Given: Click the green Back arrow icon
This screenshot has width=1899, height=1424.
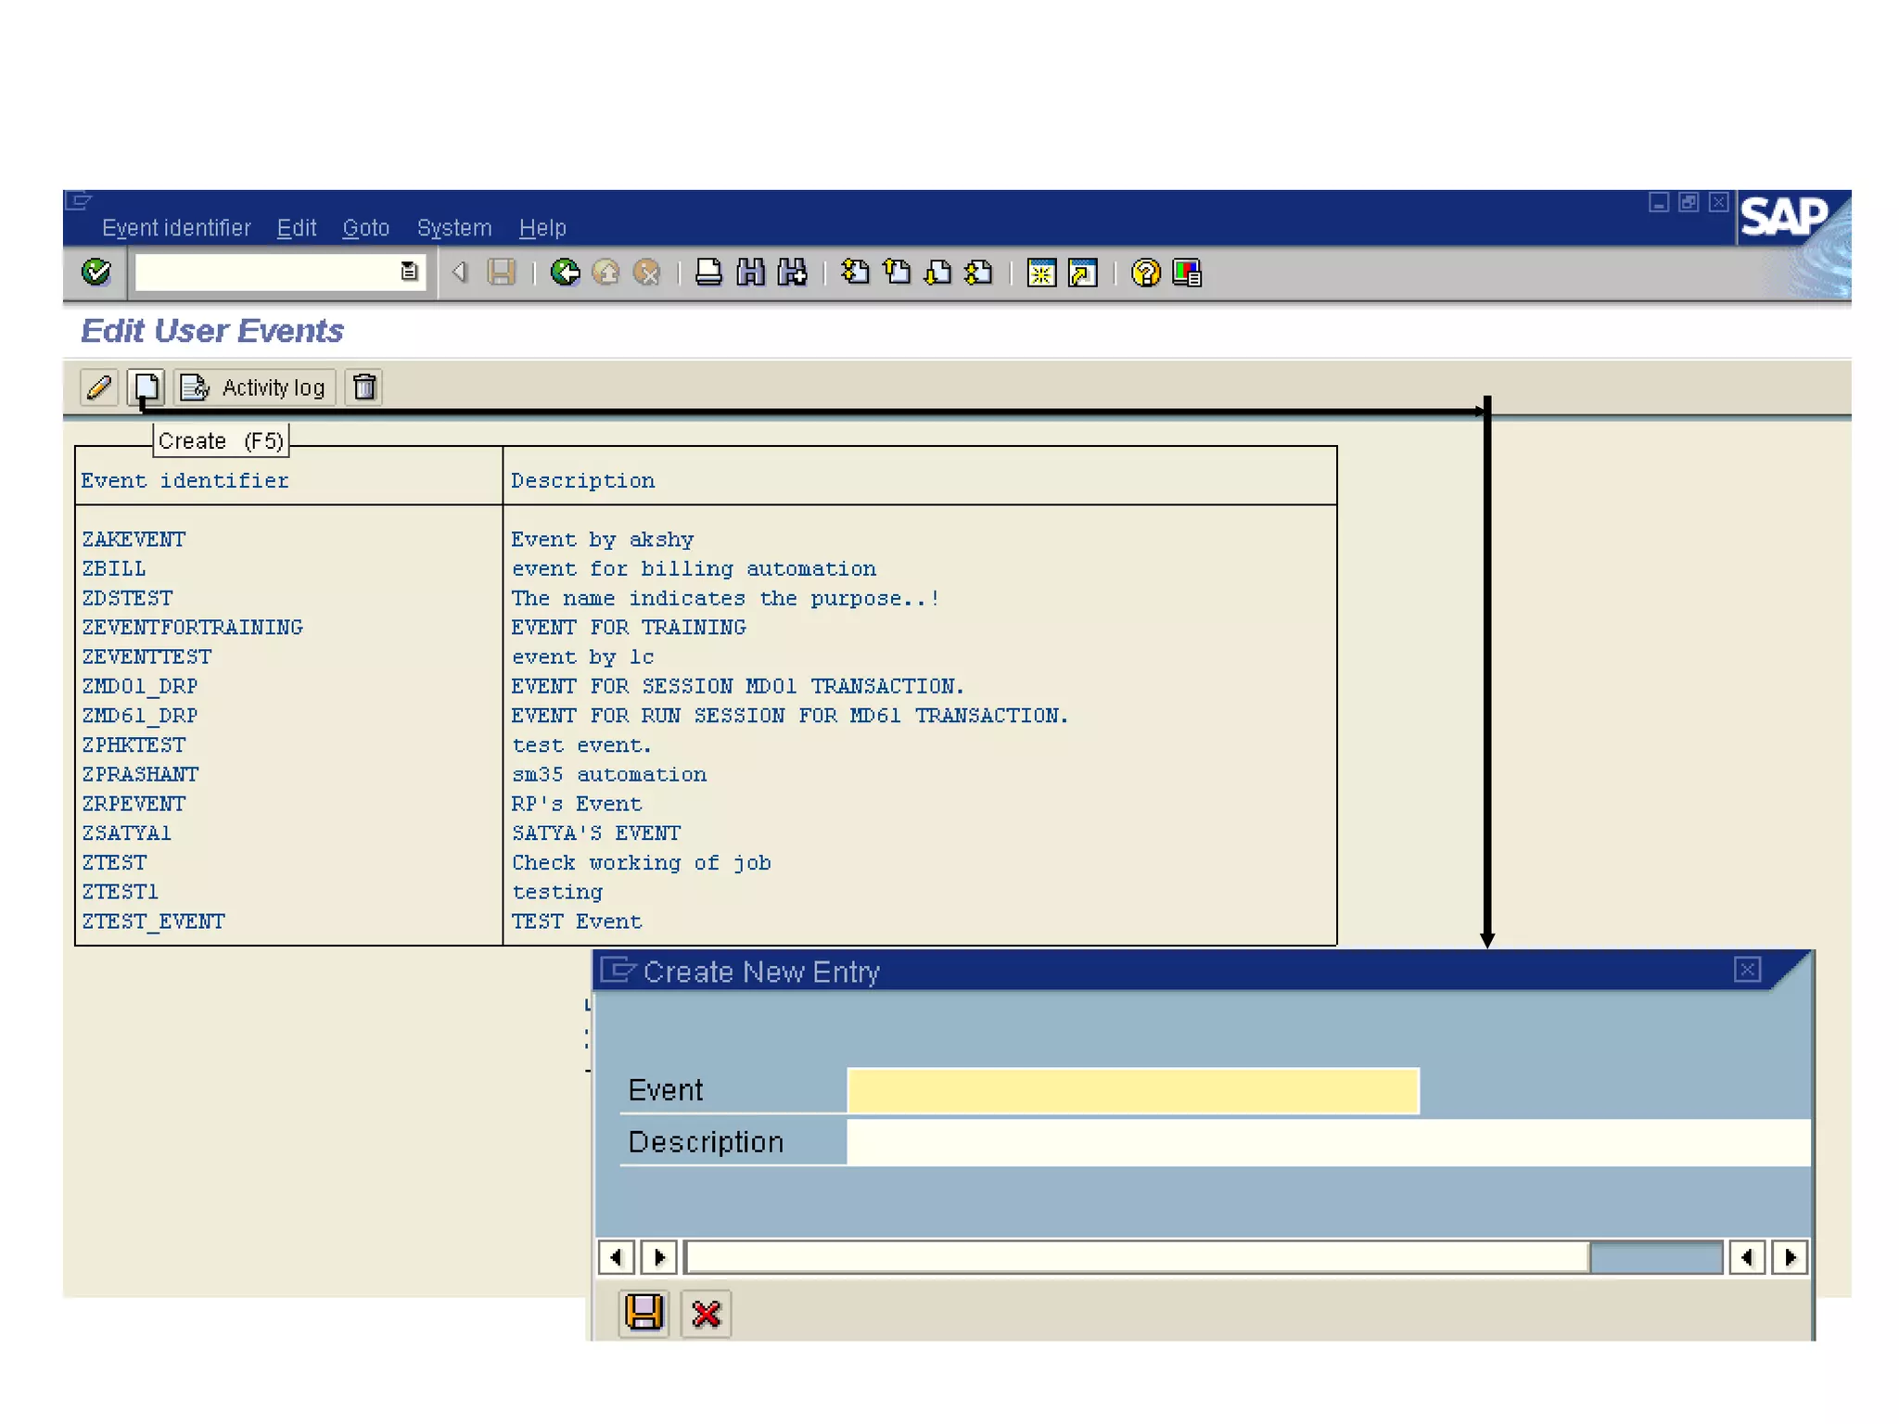Looking at the screenshot, I should pos(565,273).
